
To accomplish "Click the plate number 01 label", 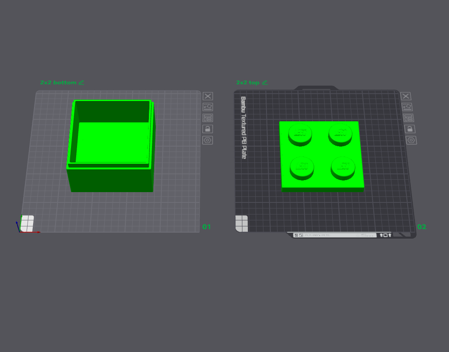I will point(207,227).
